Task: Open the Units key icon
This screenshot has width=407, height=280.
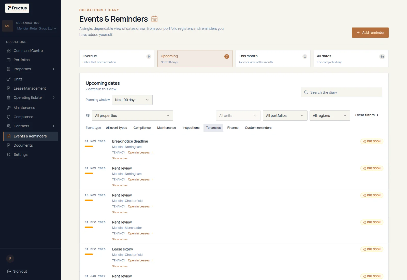Action: tap(9, 79)
